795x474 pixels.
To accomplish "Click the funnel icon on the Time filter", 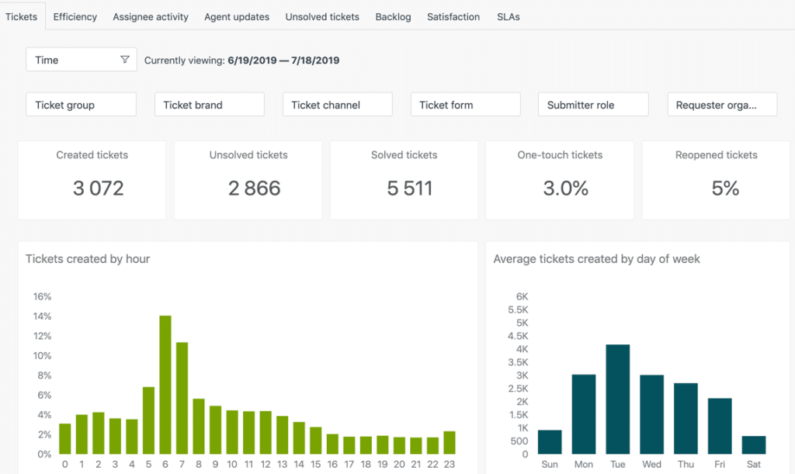I will [x=124, y=59].
